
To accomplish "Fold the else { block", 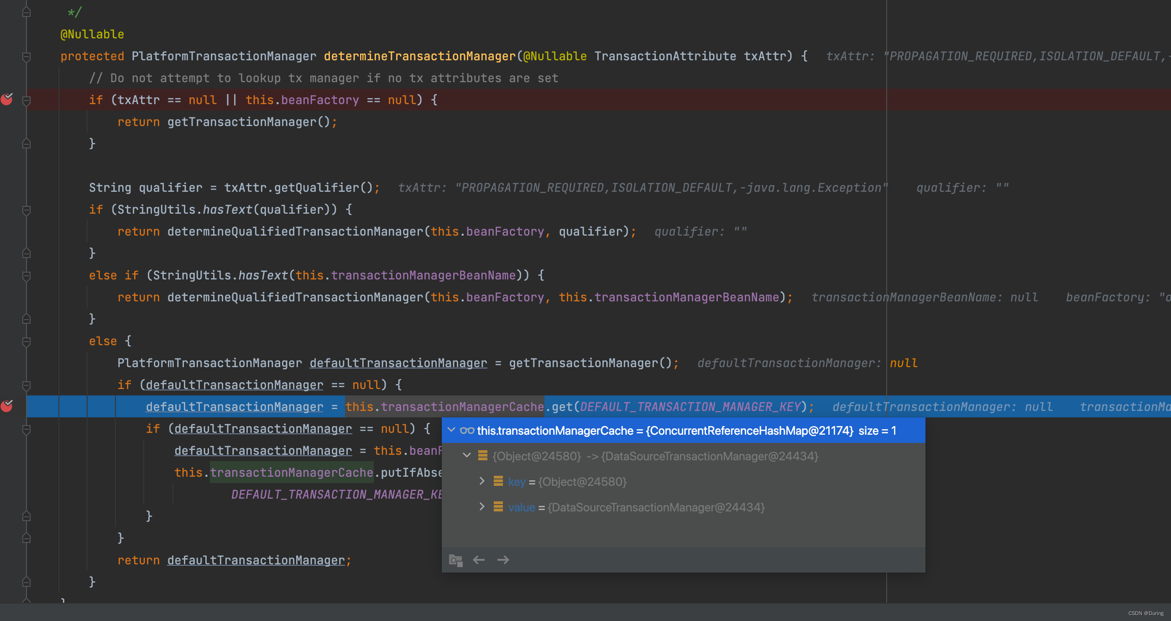I will [26, 342].
